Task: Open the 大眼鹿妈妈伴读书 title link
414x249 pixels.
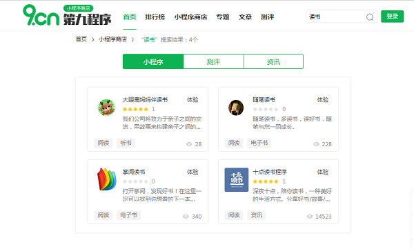Action: pos(145,100)
